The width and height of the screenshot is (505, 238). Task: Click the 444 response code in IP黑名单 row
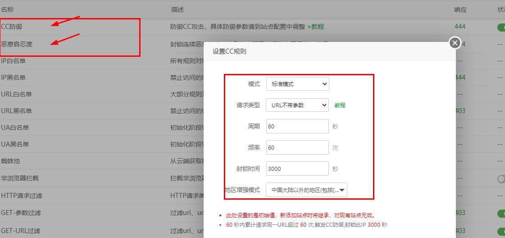460,77
